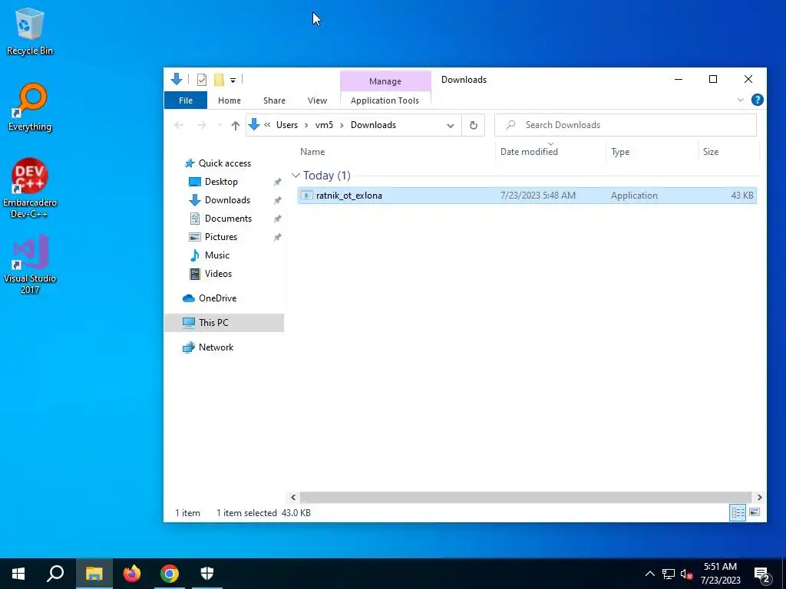Open the Recycle Bin desktop icon
Screen dimensions: 786x589
(30, 31)
